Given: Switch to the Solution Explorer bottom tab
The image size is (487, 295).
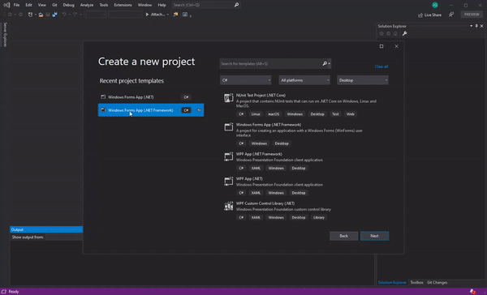Looking at the screenshot, I should click(x=392, y=283).
